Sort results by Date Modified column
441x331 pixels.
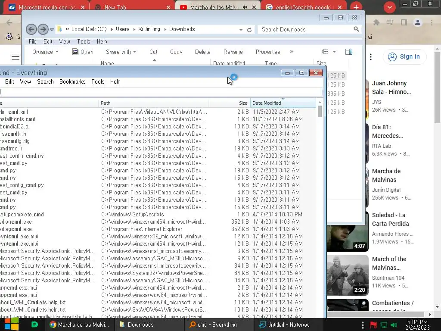(283, 103)
